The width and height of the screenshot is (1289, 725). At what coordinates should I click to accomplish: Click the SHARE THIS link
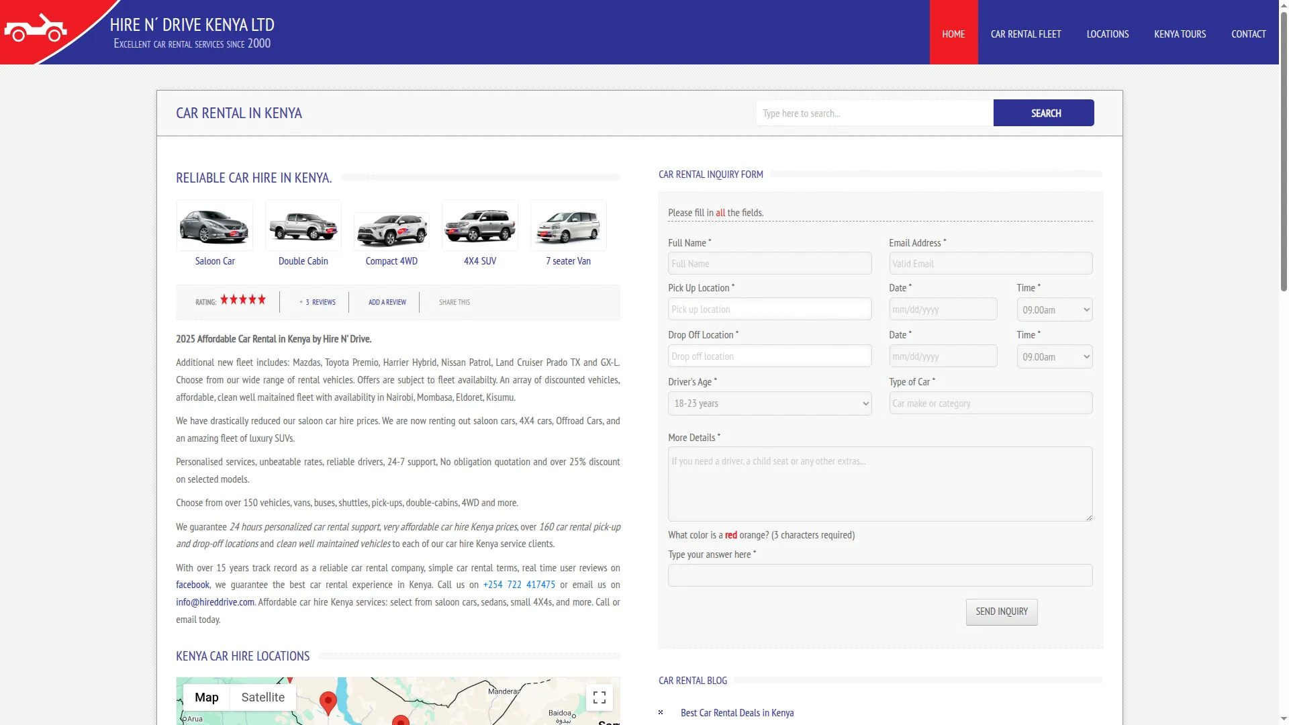(455, 302)
